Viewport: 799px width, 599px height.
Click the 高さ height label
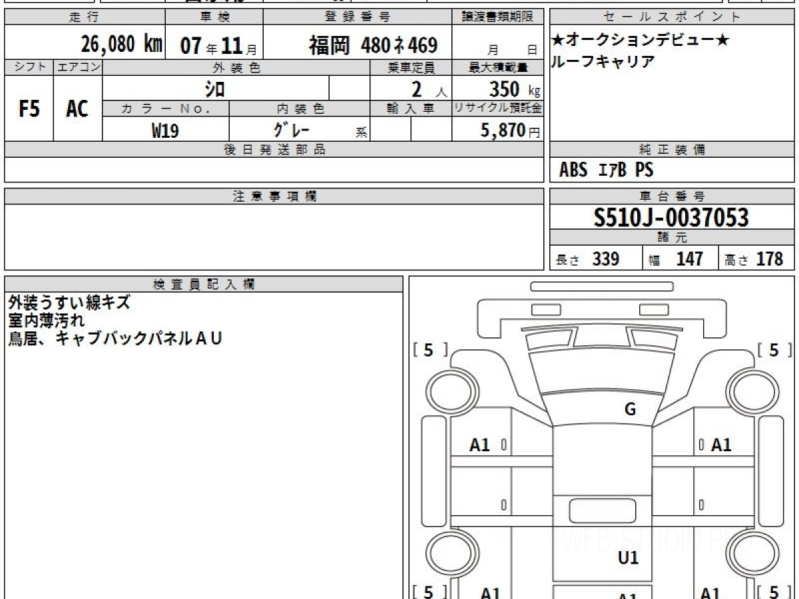click(736, 260)
